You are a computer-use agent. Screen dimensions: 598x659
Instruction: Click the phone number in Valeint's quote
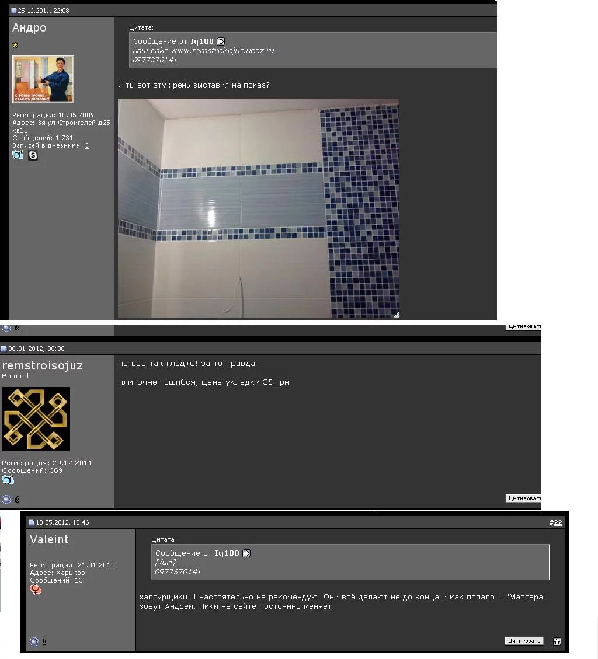tap(178, 571)
